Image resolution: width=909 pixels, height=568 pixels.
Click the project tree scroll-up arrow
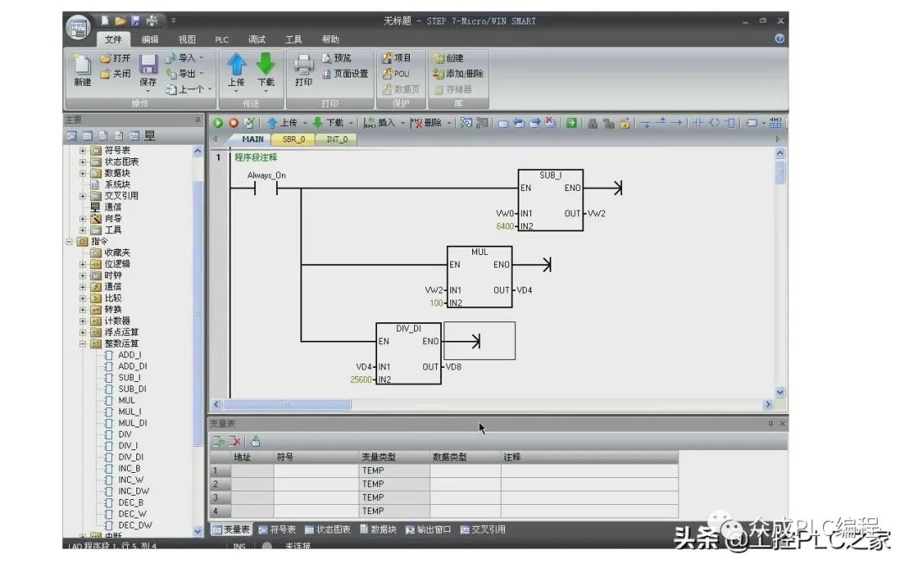[x=198, y=151]
